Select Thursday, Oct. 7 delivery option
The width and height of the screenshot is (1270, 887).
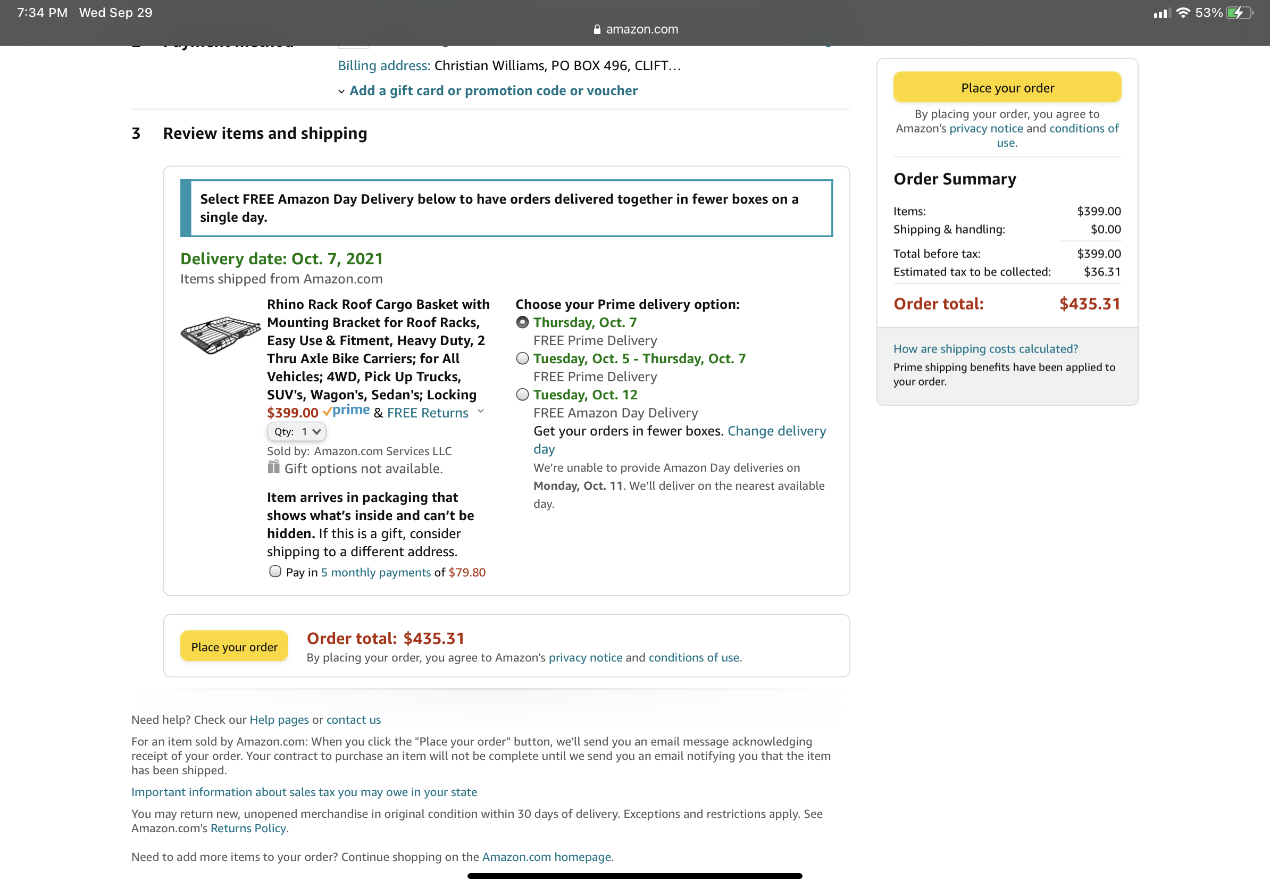pyautogui.click(x=522, y=322)
